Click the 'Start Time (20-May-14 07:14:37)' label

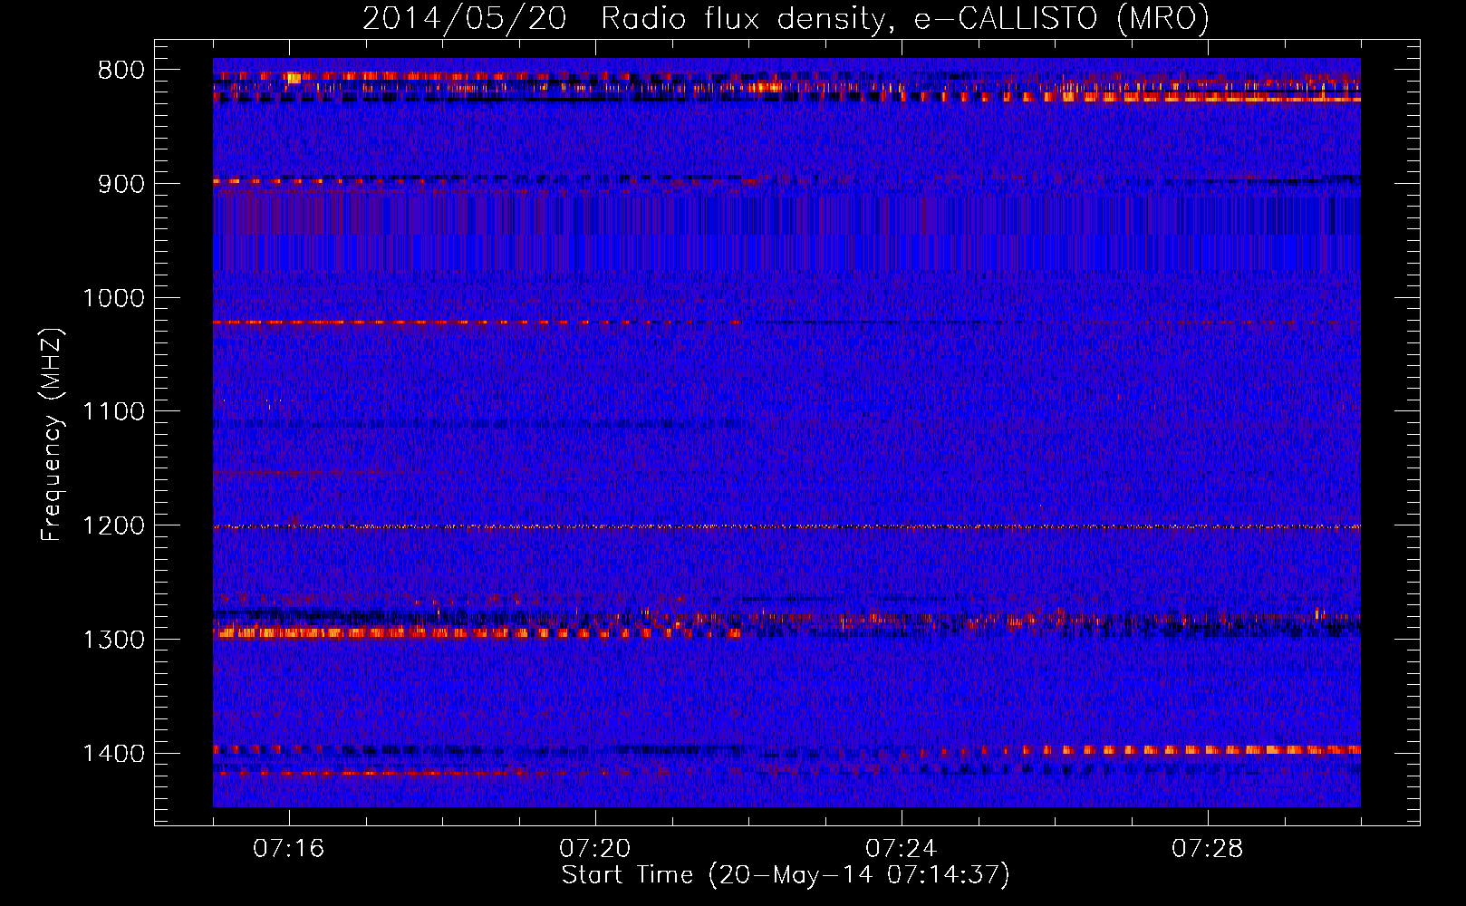point(786,875)
